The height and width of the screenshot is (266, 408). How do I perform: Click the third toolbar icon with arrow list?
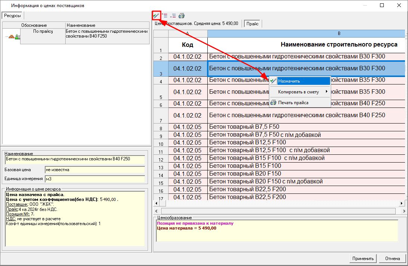pyautogui.click(x=173, y=16)
